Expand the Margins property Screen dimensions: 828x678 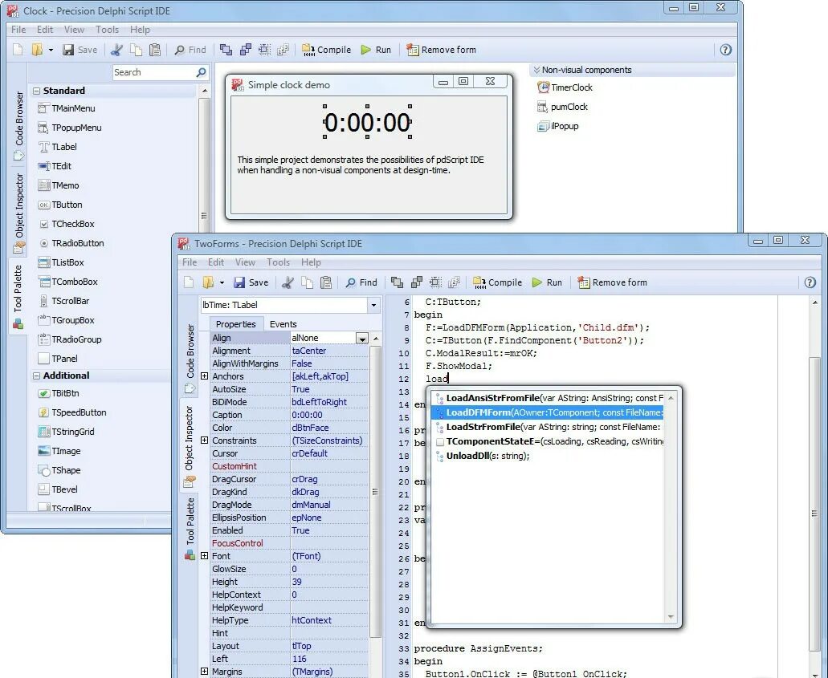tap(204, 671)
